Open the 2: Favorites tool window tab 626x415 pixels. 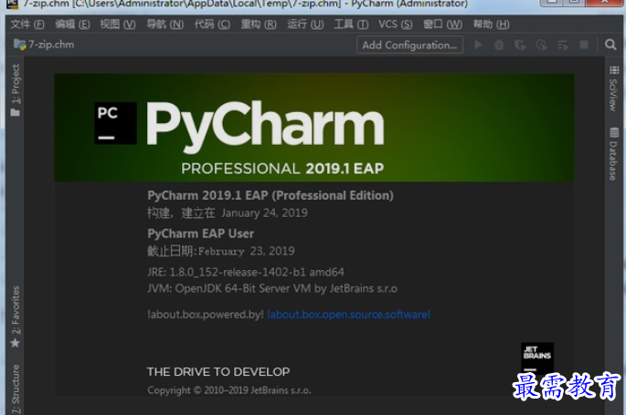16,316
